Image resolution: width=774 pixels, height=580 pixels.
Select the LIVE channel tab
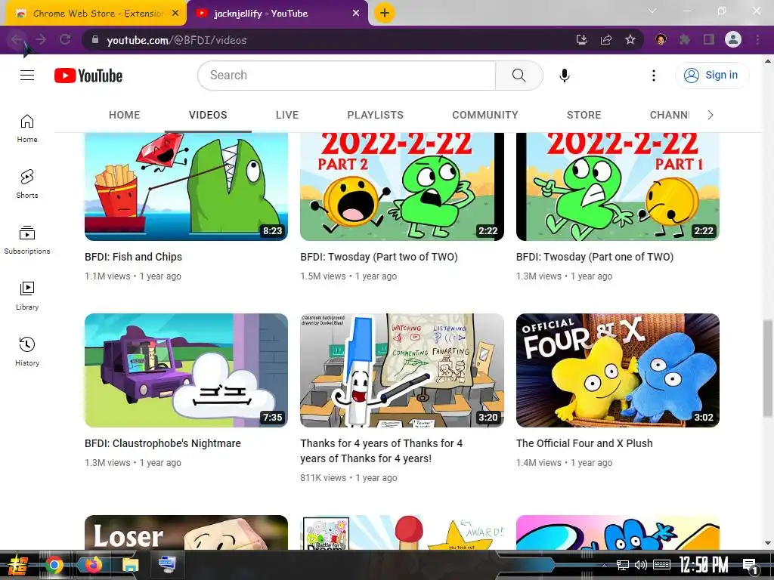pos(287,115)
